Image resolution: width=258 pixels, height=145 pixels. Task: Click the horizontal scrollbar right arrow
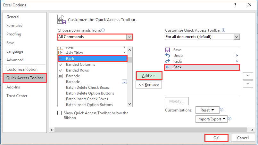[x=252, y=130]
